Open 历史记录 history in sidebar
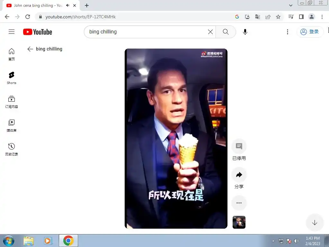 (x=12, y=149)
